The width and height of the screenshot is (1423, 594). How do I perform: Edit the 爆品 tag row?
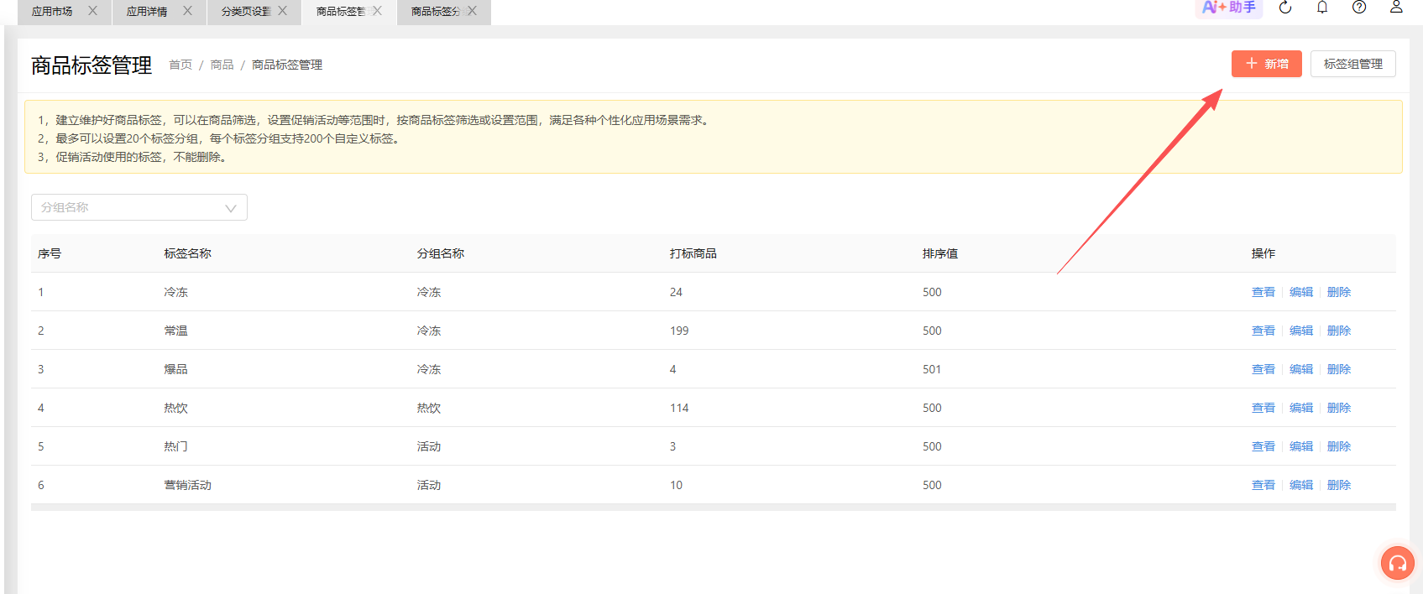tap(1301, 369)
